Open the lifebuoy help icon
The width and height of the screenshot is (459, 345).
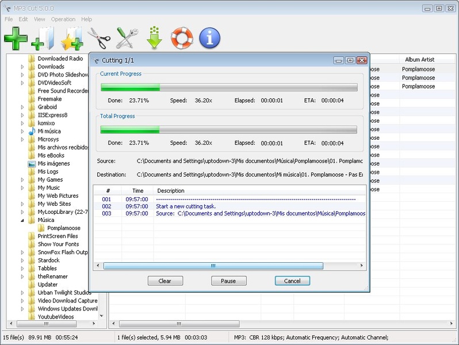[182, 38]
